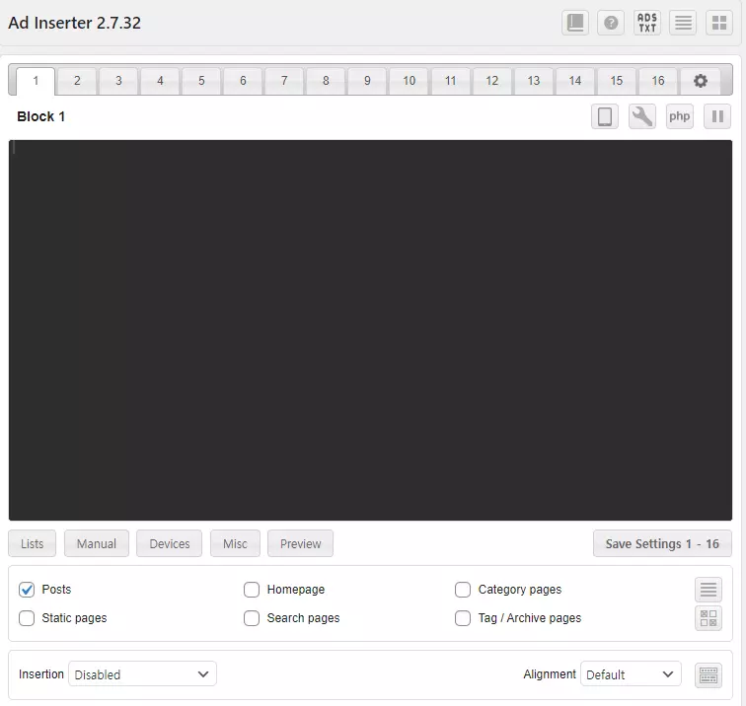Switch to block tab 16
This screenshot has width=746, height=706.
(657, 81)
